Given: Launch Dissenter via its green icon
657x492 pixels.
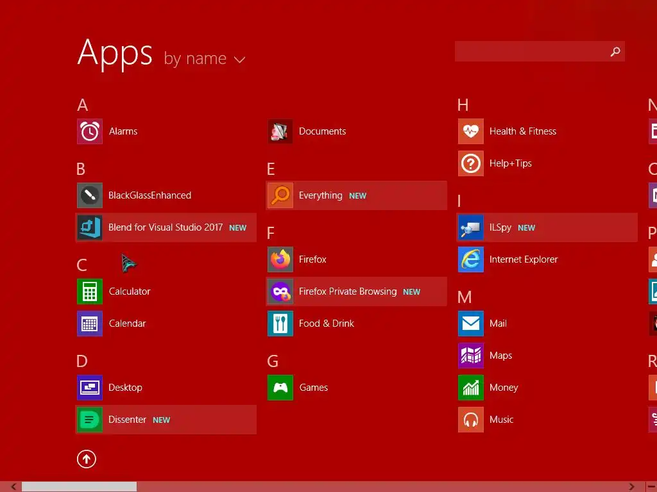Looking at the screenshot, I should tap(90, 420).
